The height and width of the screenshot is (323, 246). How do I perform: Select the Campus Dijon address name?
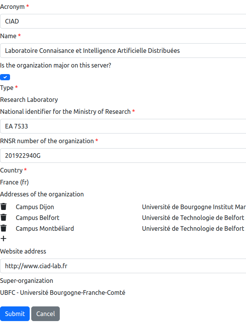35,207
